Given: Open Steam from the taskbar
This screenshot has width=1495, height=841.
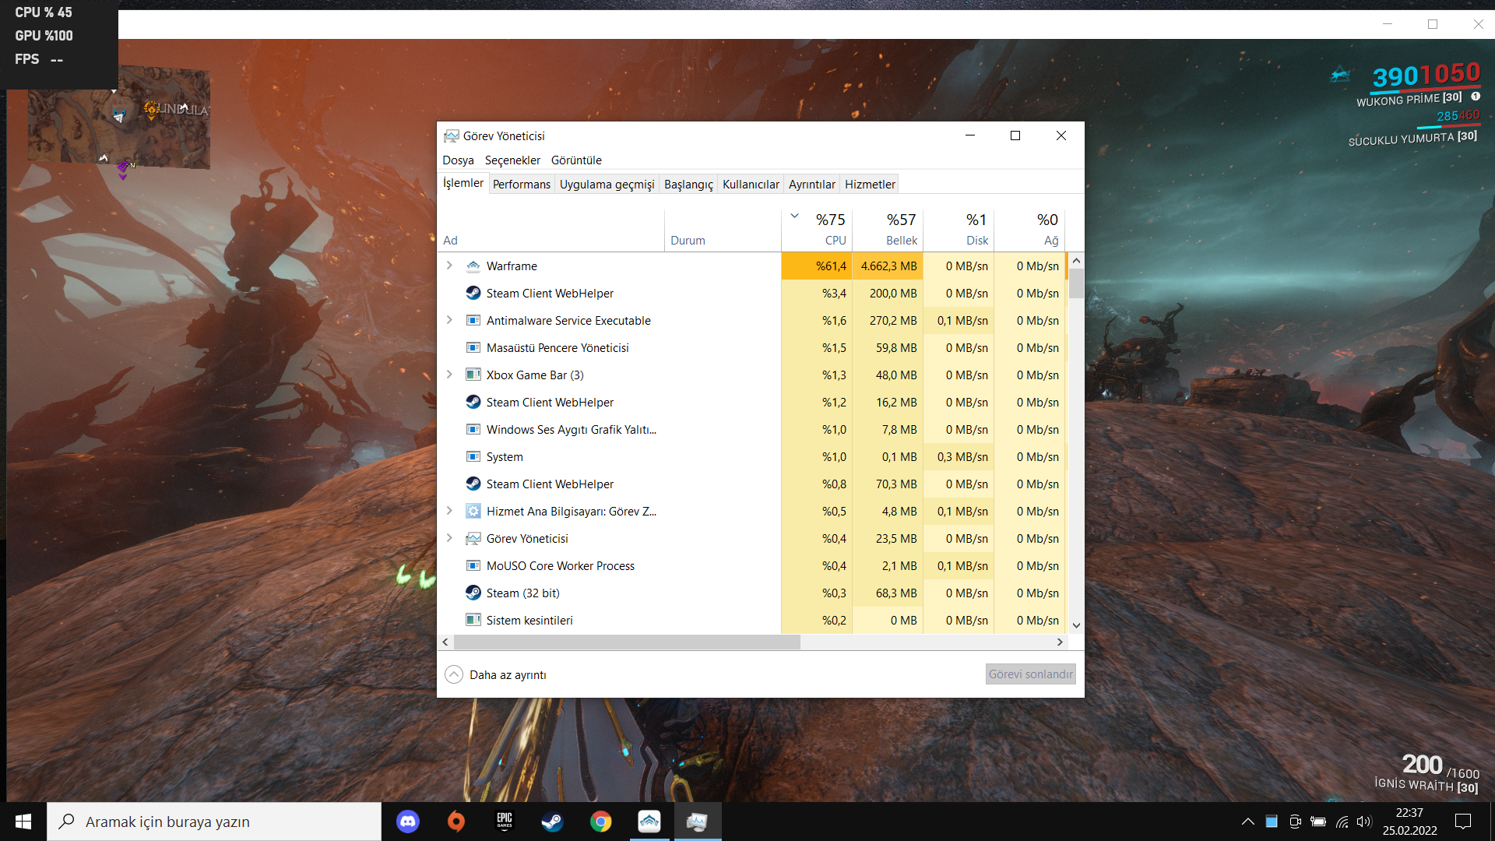Looking at the screenshot, I should pyautogui.click(x=553, y=822).
